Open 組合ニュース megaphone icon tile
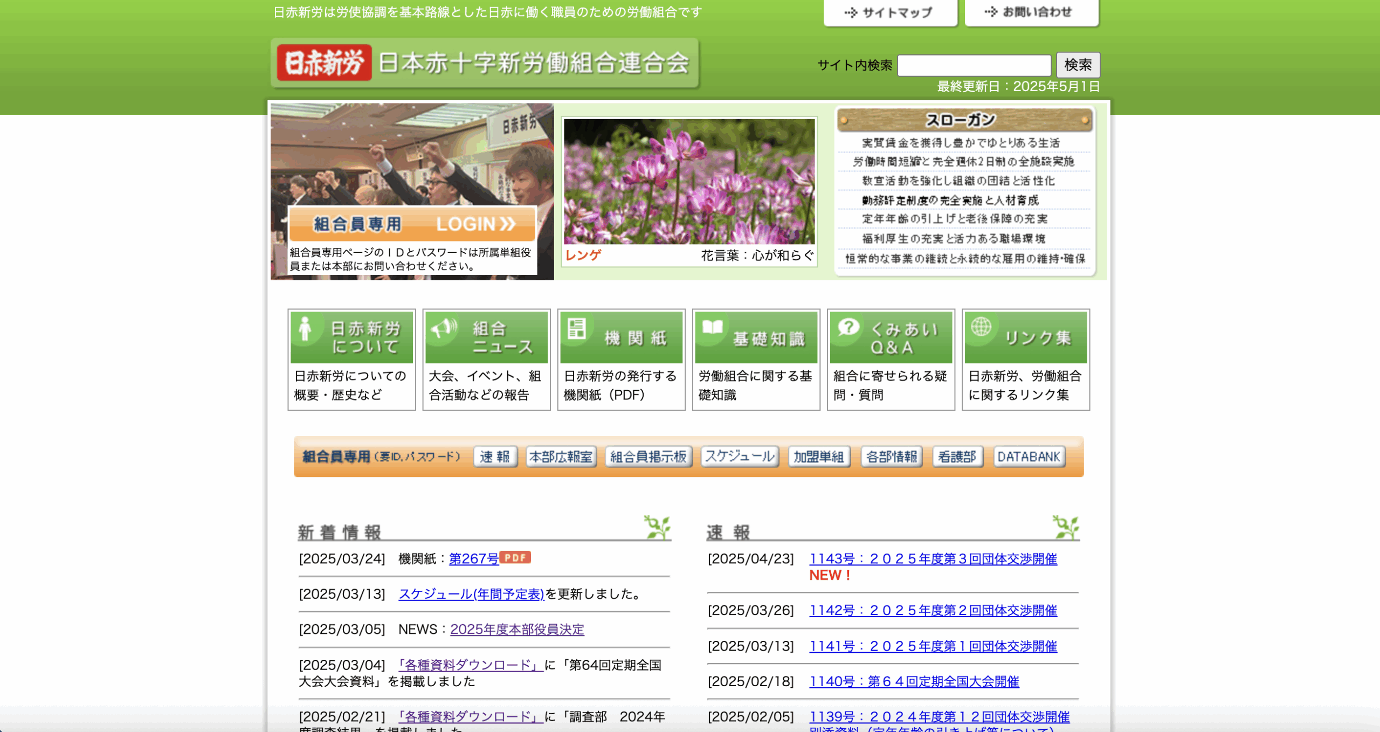Screen dimensions: 1380x732 coord(486,337)
